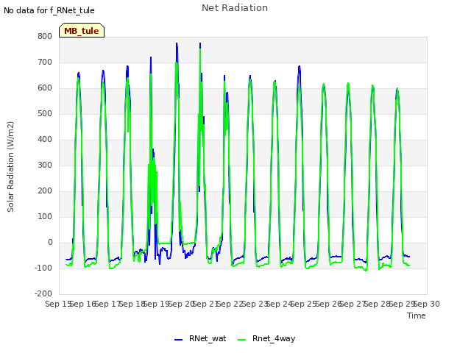Click the Solar Radiation (W/m2) axis label
Viewport: 471px width, 353px height.
(10, 167)
